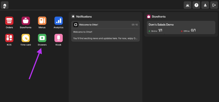Open the Orders app
The image size is (219, 102).
pos(9,21)
